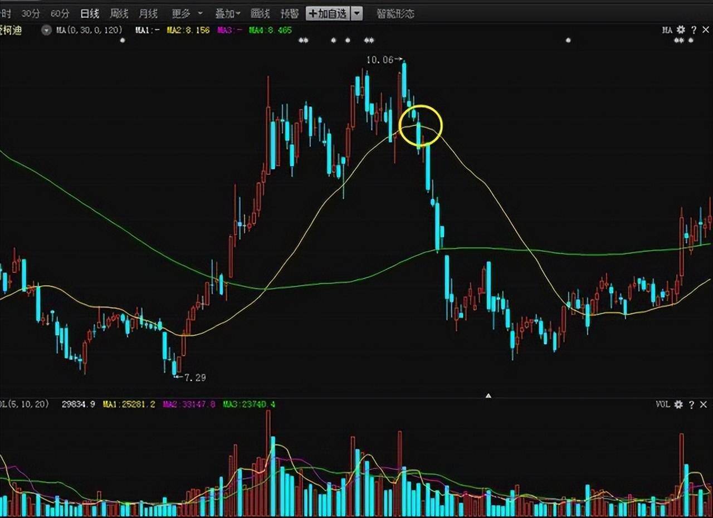This screenshot has width=713, height=518.
Task: Select the 周线 weekly chart tab
Action: click(x=119, y=13)
